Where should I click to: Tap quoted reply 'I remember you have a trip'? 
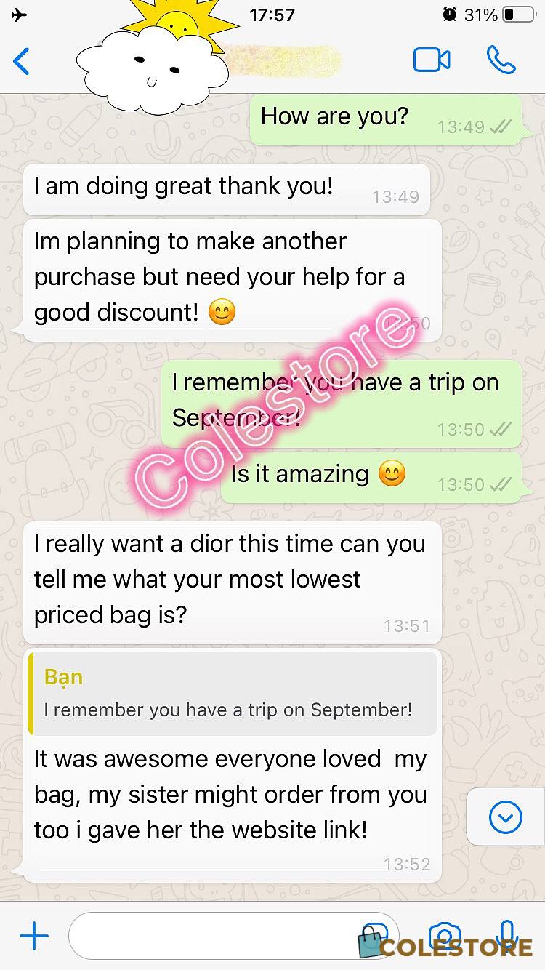(233, 693)
